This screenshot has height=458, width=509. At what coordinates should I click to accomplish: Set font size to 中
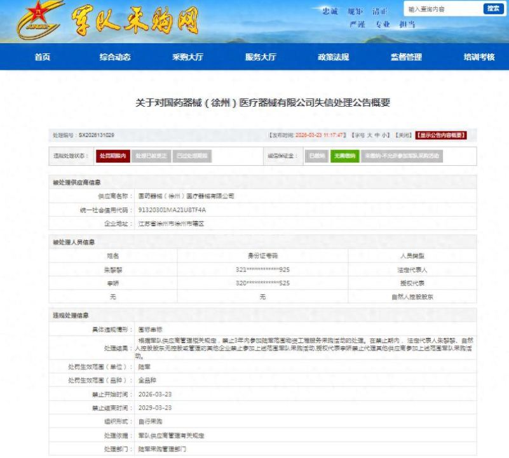[x=377, y=135]
